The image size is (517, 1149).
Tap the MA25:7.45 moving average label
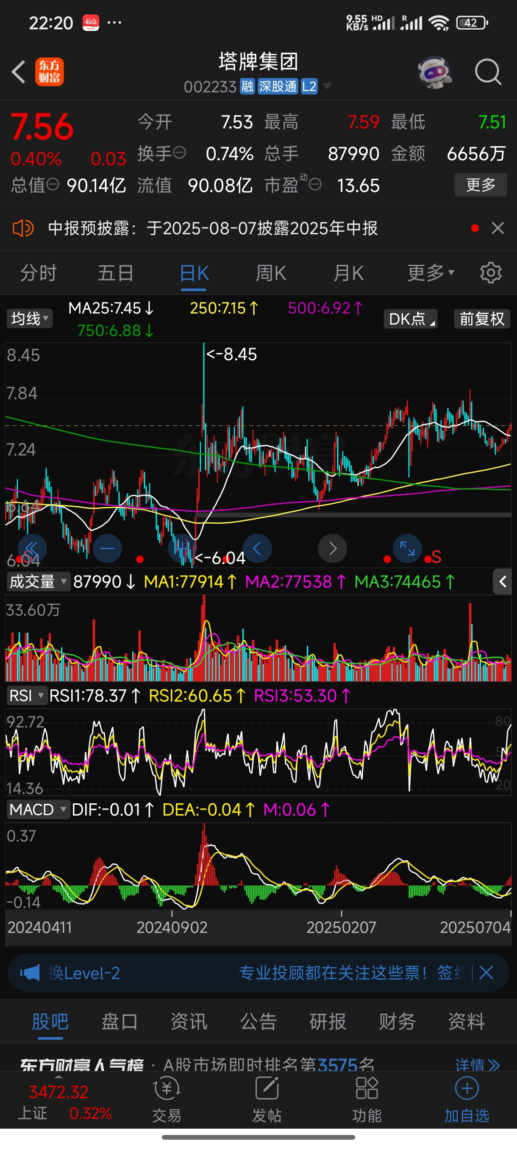click(111, 308)
